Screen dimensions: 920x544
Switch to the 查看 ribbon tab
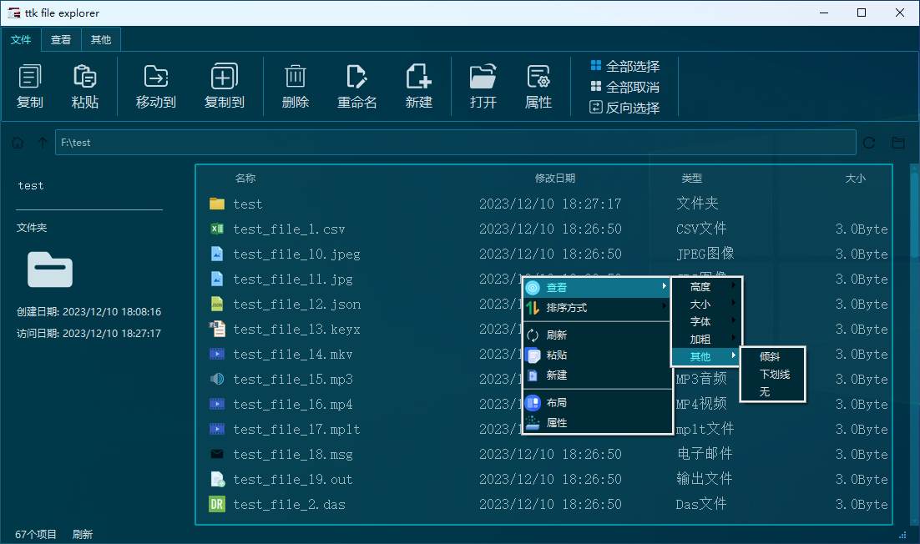pyautogui.click(x=61, y=39)
